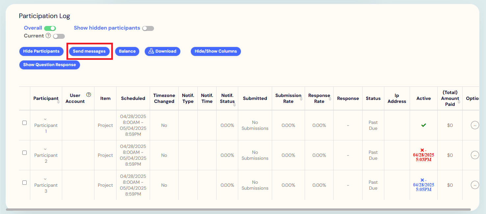486x214 pixels.
Task: Click the Participation Log heading
Action: point(44,16)
